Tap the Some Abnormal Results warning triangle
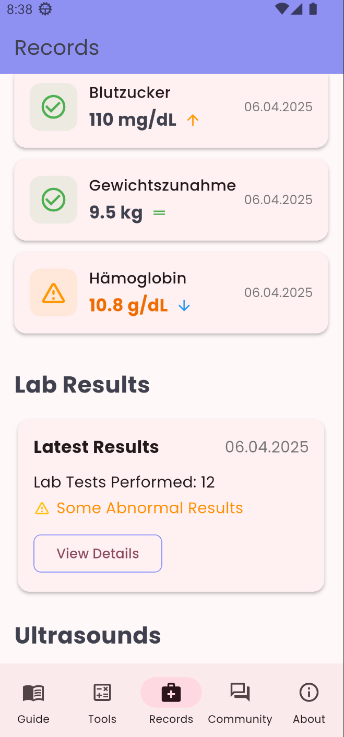This screenshot has width=344, height=737. [42, 508]
